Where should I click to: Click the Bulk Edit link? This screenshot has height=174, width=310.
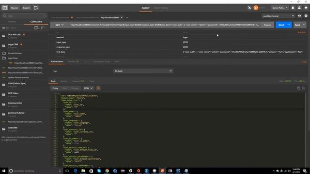tap(301, 32)
